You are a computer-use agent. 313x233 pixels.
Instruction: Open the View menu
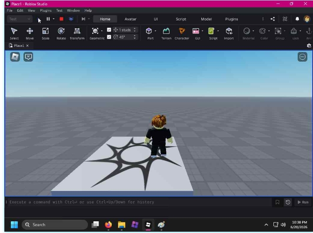click(31, 10)
